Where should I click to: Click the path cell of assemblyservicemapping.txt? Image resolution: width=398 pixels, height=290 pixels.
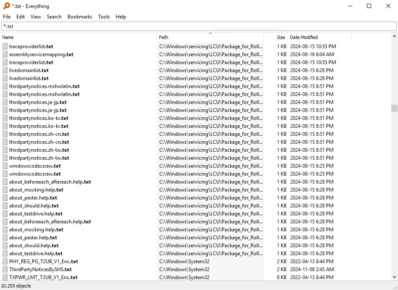coord(211,54)
